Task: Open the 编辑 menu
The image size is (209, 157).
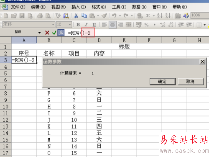Action: (x=38, y=7)
